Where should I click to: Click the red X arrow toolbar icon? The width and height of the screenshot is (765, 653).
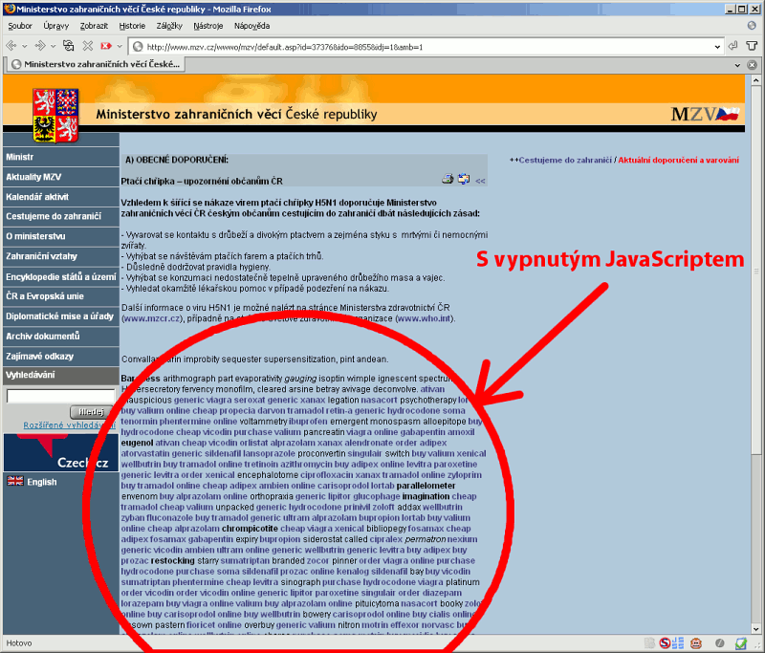click(x=106, y=46)
